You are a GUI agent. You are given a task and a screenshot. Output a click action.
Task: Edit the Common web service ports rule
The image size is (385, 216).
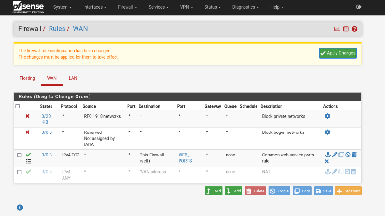(x=334, y=155)
